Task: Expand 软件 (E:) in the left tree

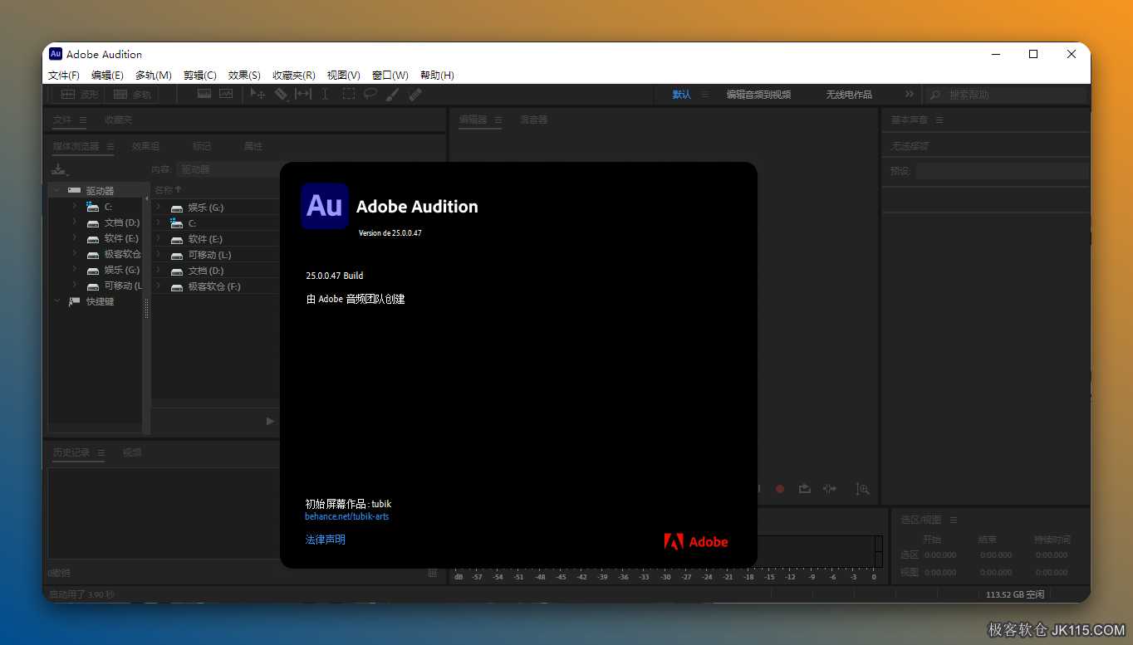Action: click(x=74, y=237)
